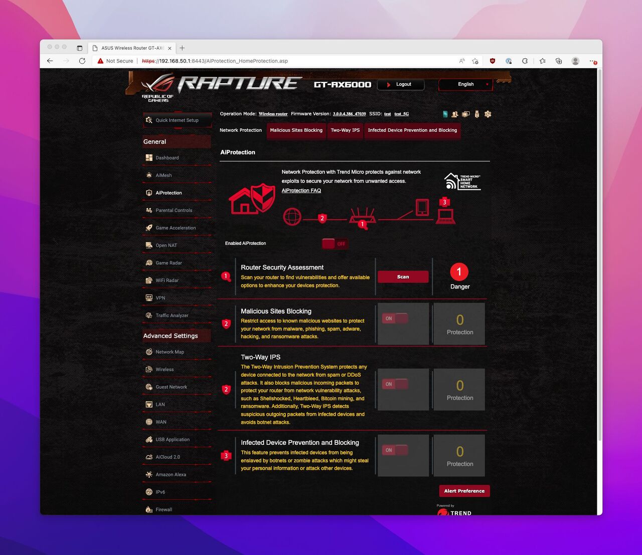642x555 pixels.
Task: Click the settings gear in the status bar
Action: [487, 114]
